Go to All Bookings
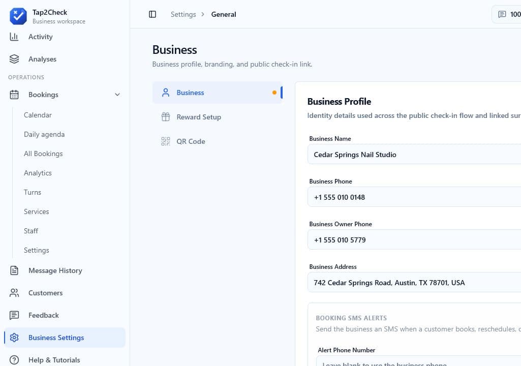 point(43,153)
